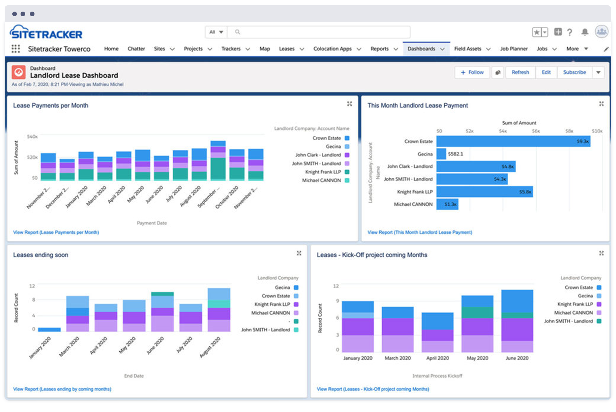Open View Report Lease Payments per Month link

pos(56,232)
